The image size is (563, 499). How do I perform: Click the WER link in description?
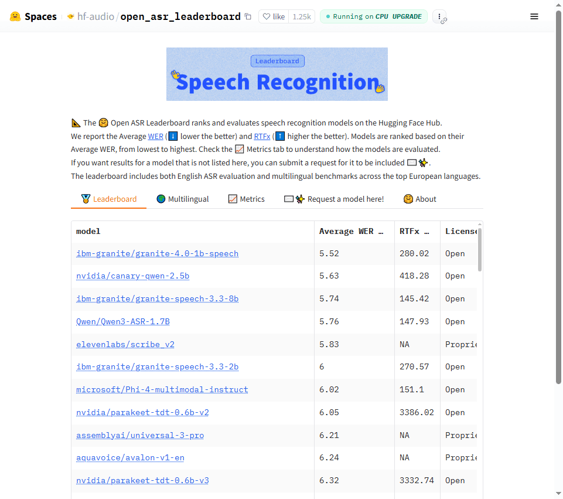click(155, 136)
